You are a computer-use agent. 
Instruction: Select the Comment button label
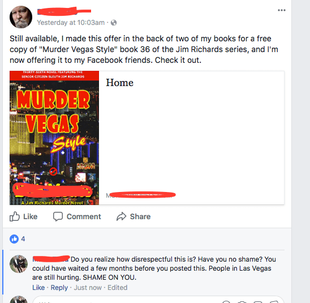[x=84, y=216]
